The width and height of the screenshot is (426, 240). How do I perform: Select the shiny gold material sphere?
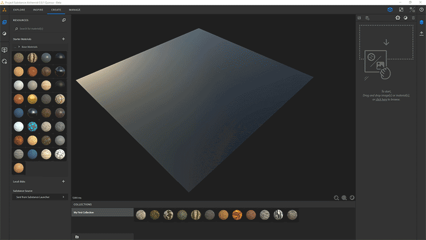32,99
